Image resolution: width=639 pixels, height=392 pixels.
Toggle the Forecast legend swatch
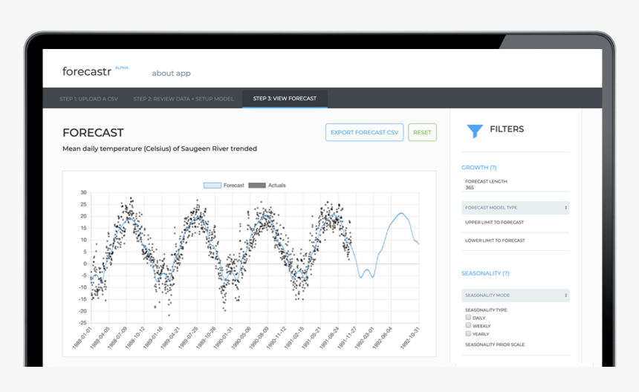pyautogui.click(x=212, y=185)
